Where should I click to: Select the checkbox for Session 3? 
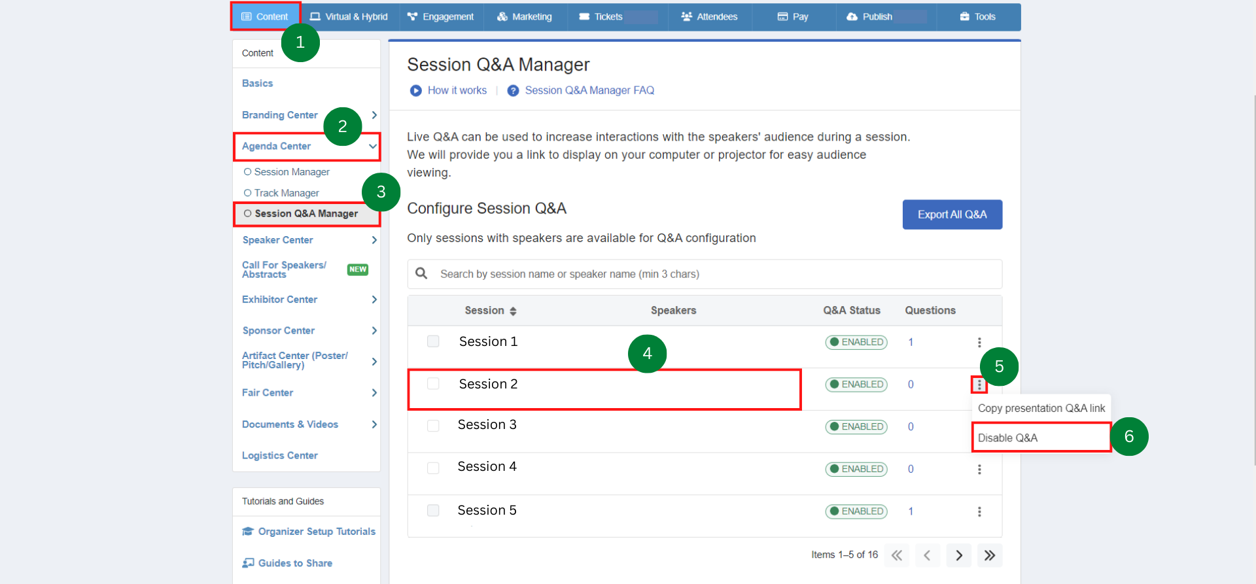click(x=433, y=426)
